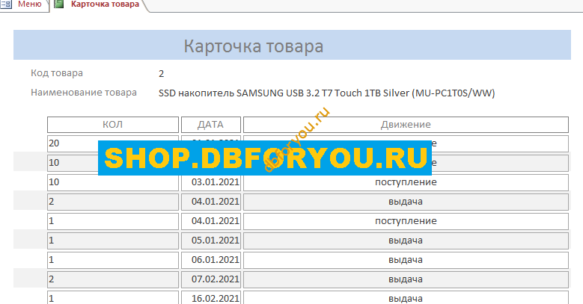Click the report icon on Карточка товара tab
This screenshot has width=583, height=304.
(58, 4)
